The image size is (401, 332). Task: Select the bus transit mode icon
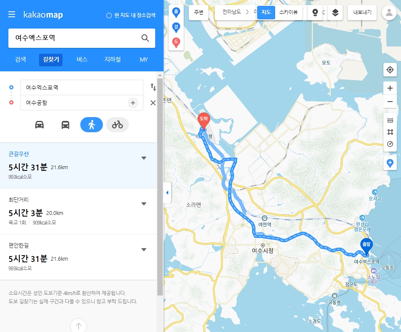click(x=65, y=125)
